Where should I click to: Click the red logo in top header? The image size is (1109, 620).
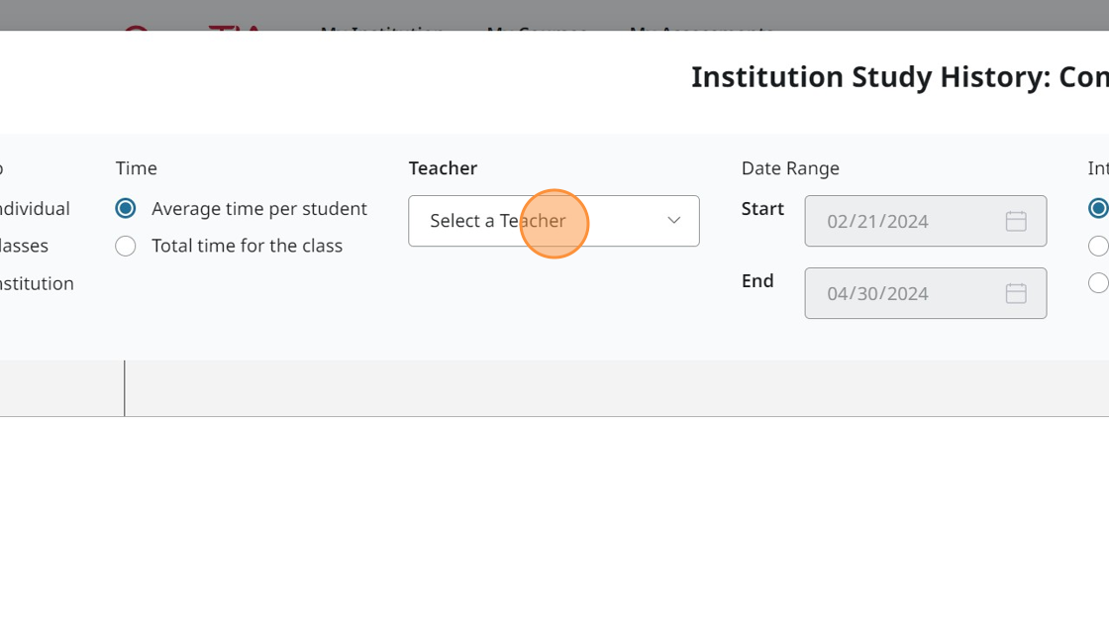pos(193,30)
